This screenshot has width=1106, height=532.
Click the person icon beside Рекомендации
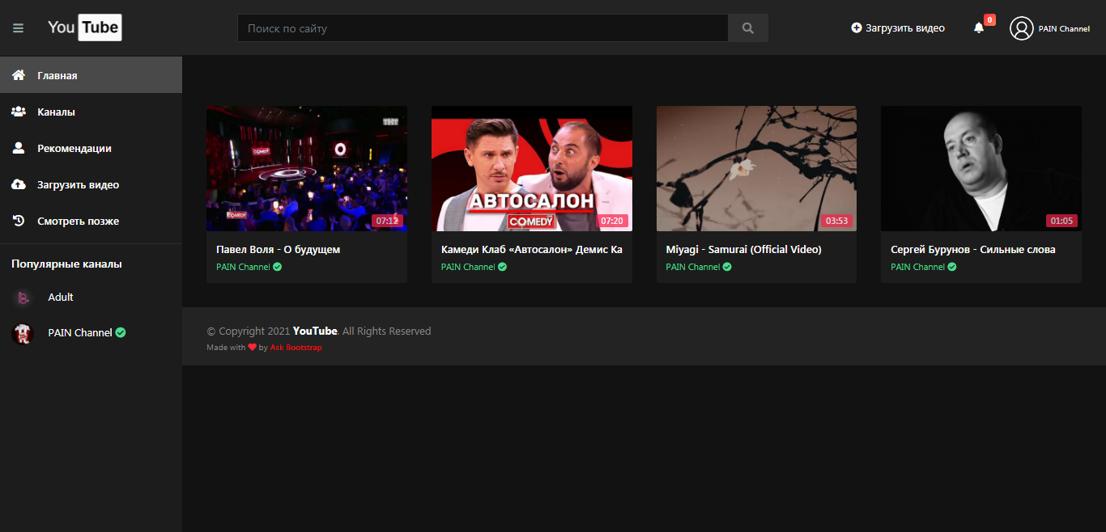click(18, 148)
